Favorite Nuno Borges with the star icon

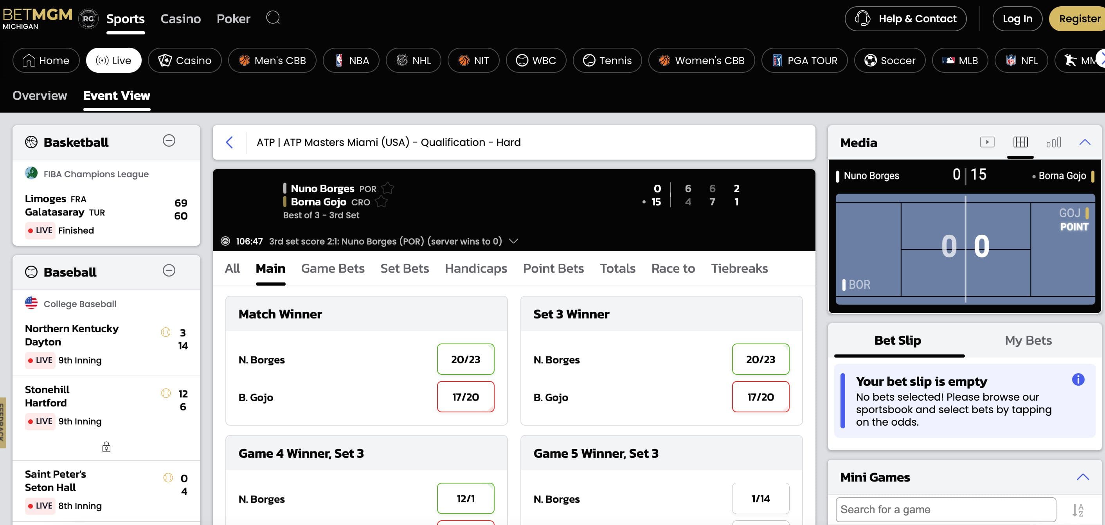[388, 187]
